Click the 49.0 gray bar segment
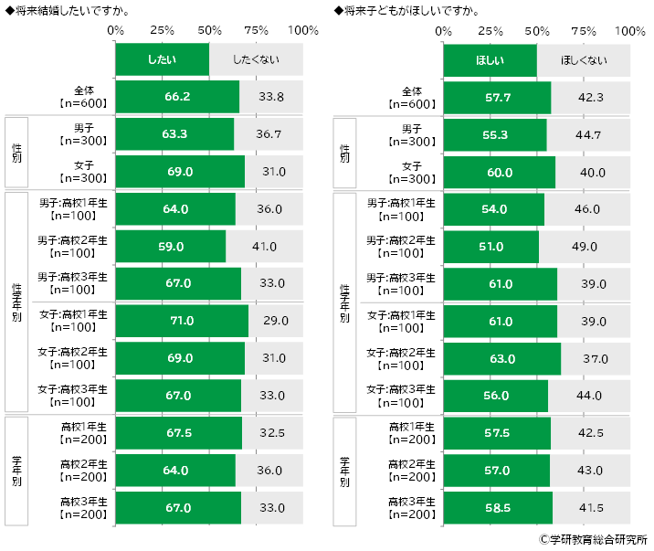The width and height of the screenshot is (654, 551). coord(585,246)
